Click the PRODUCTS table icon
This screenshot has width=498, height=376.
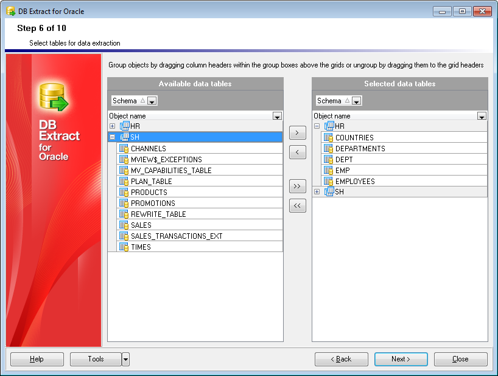coord(124,192)
